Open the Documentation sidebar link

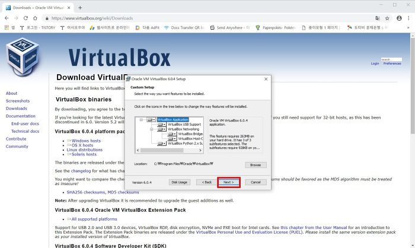(x=20, y=116)
